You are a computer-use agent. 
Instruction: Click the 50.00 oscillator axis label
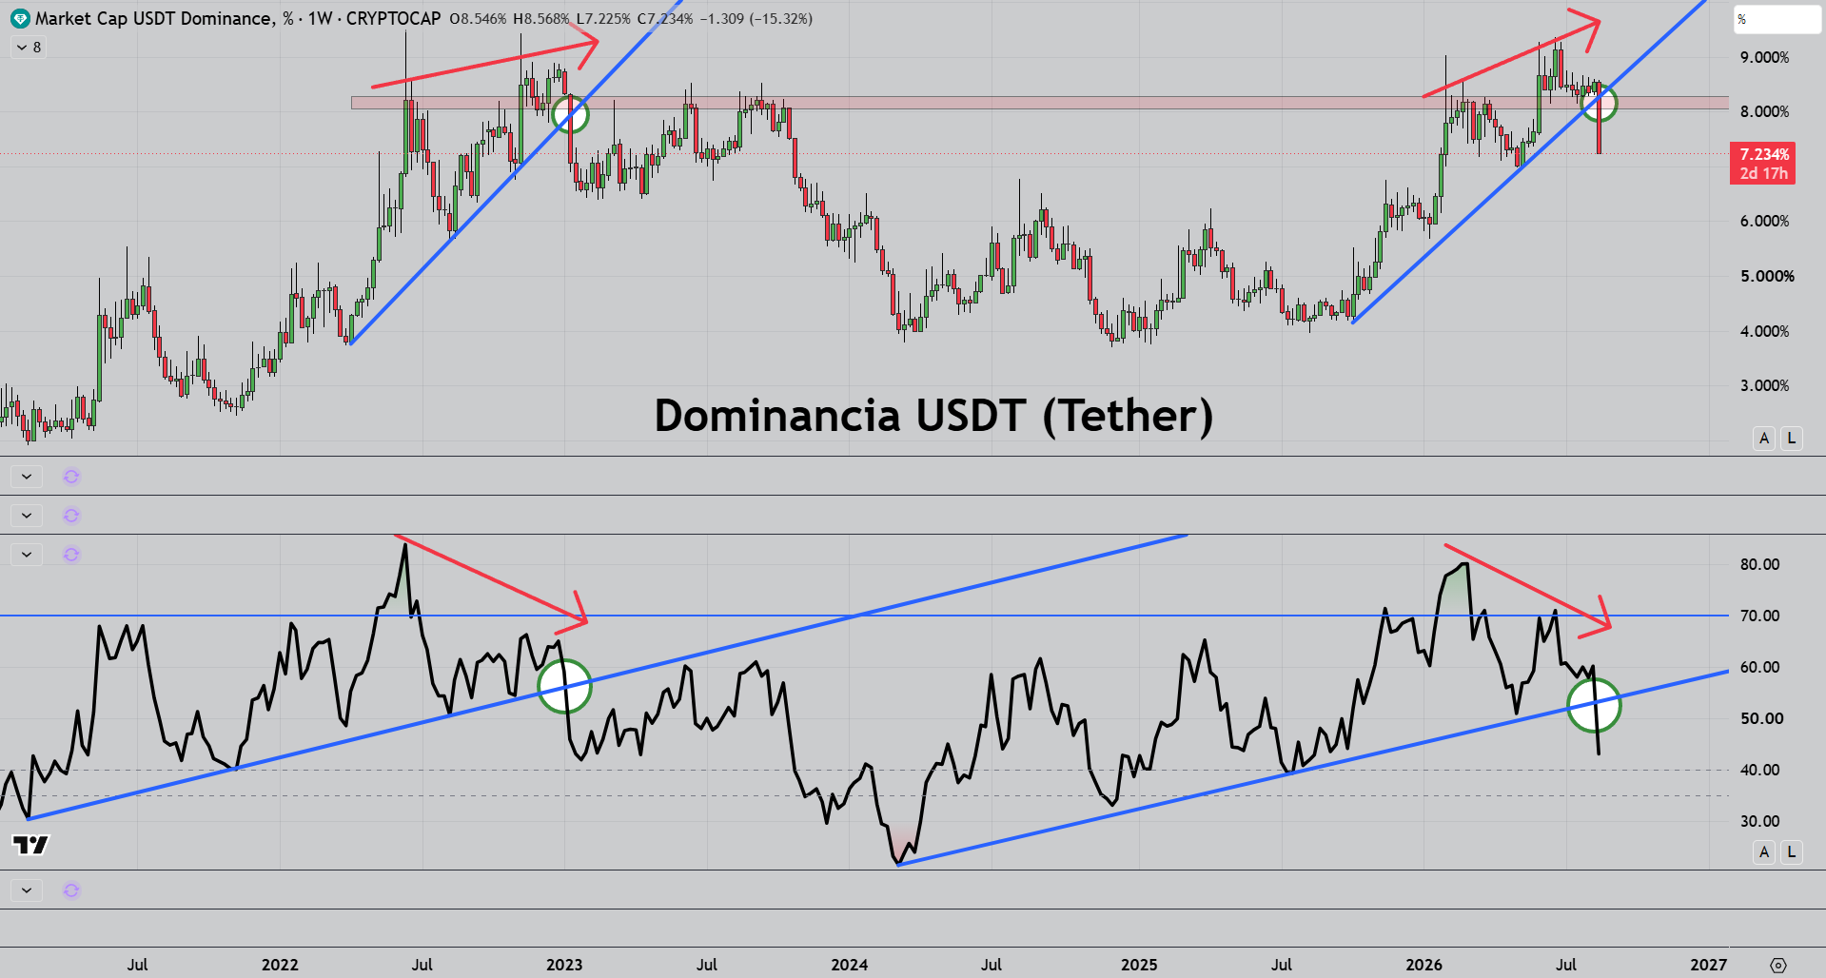(1761, 718)
